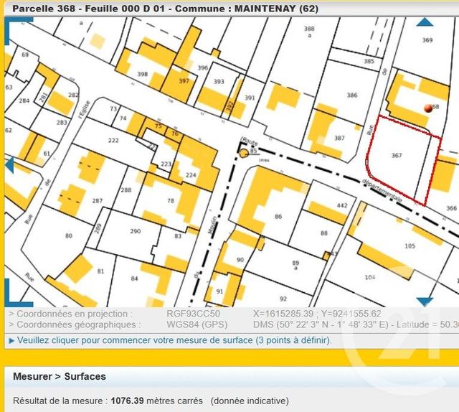Viewport: 459px width, 412px height.
Task: Click parcel number 288
Action: pos(126,190)
